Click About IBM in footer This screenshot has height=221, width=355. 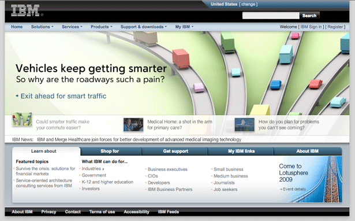tap(22, 212)
